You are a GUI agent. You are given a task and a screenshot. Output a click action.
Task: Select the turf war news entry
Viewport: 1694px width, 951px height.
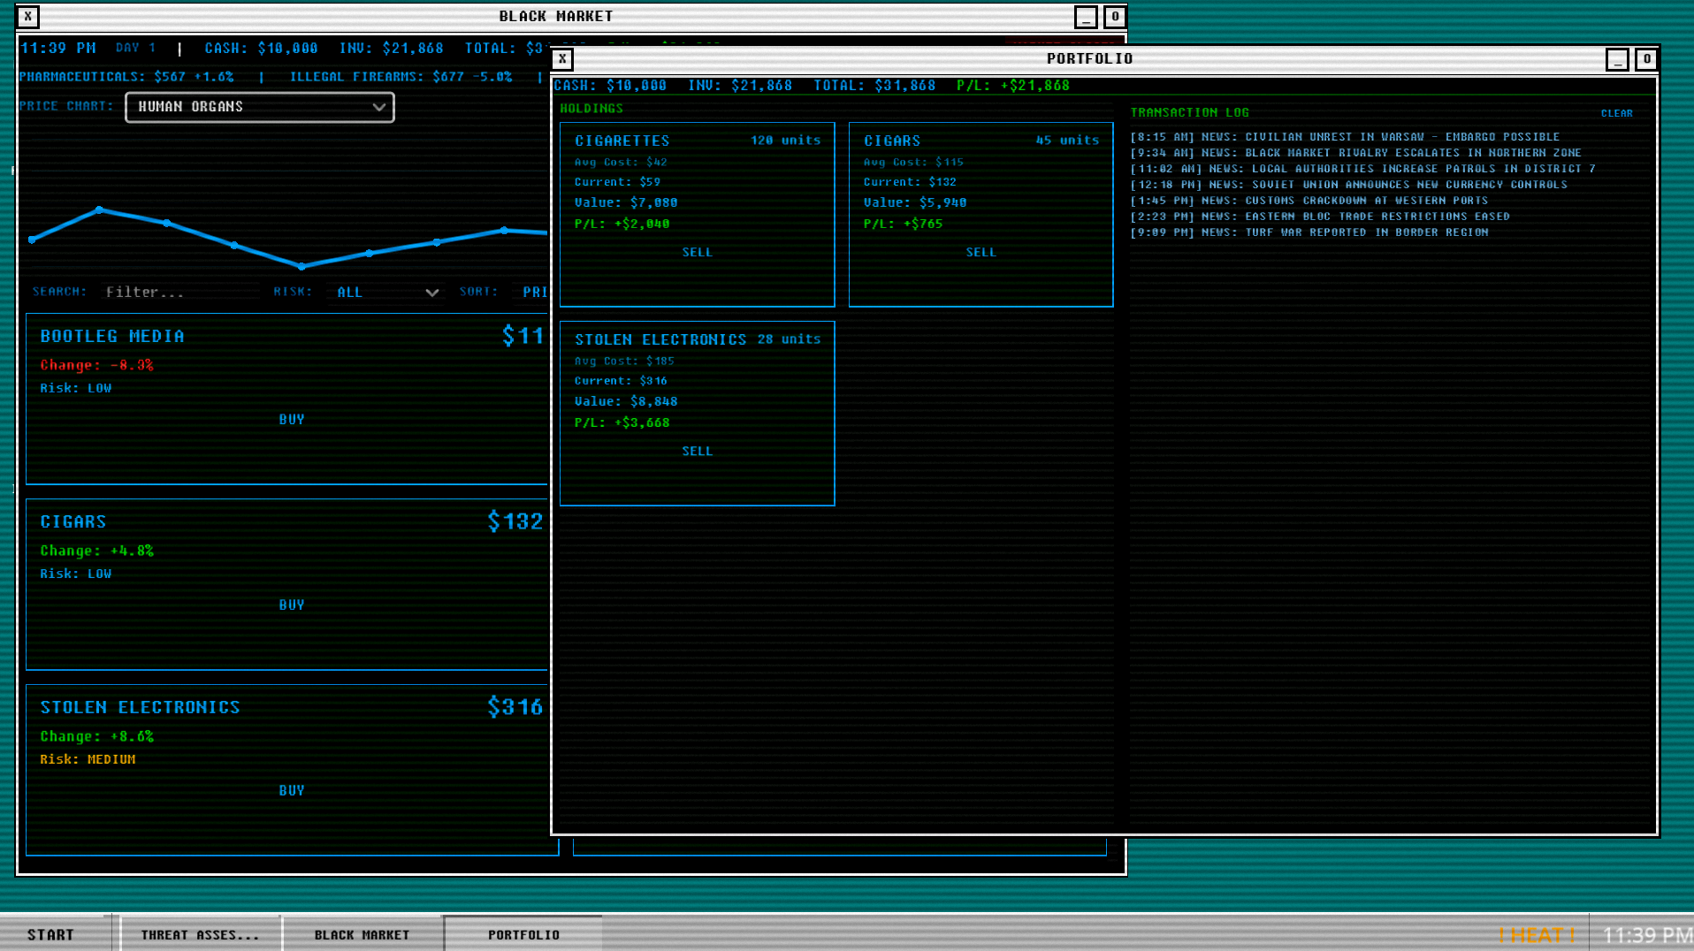click(x=1309, y=232)
